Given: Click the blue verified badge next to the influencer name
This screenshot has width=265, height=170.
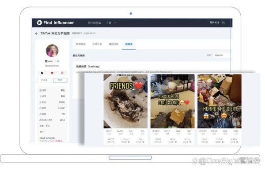Looking at the screenshot, I should [x=58, y=61].
